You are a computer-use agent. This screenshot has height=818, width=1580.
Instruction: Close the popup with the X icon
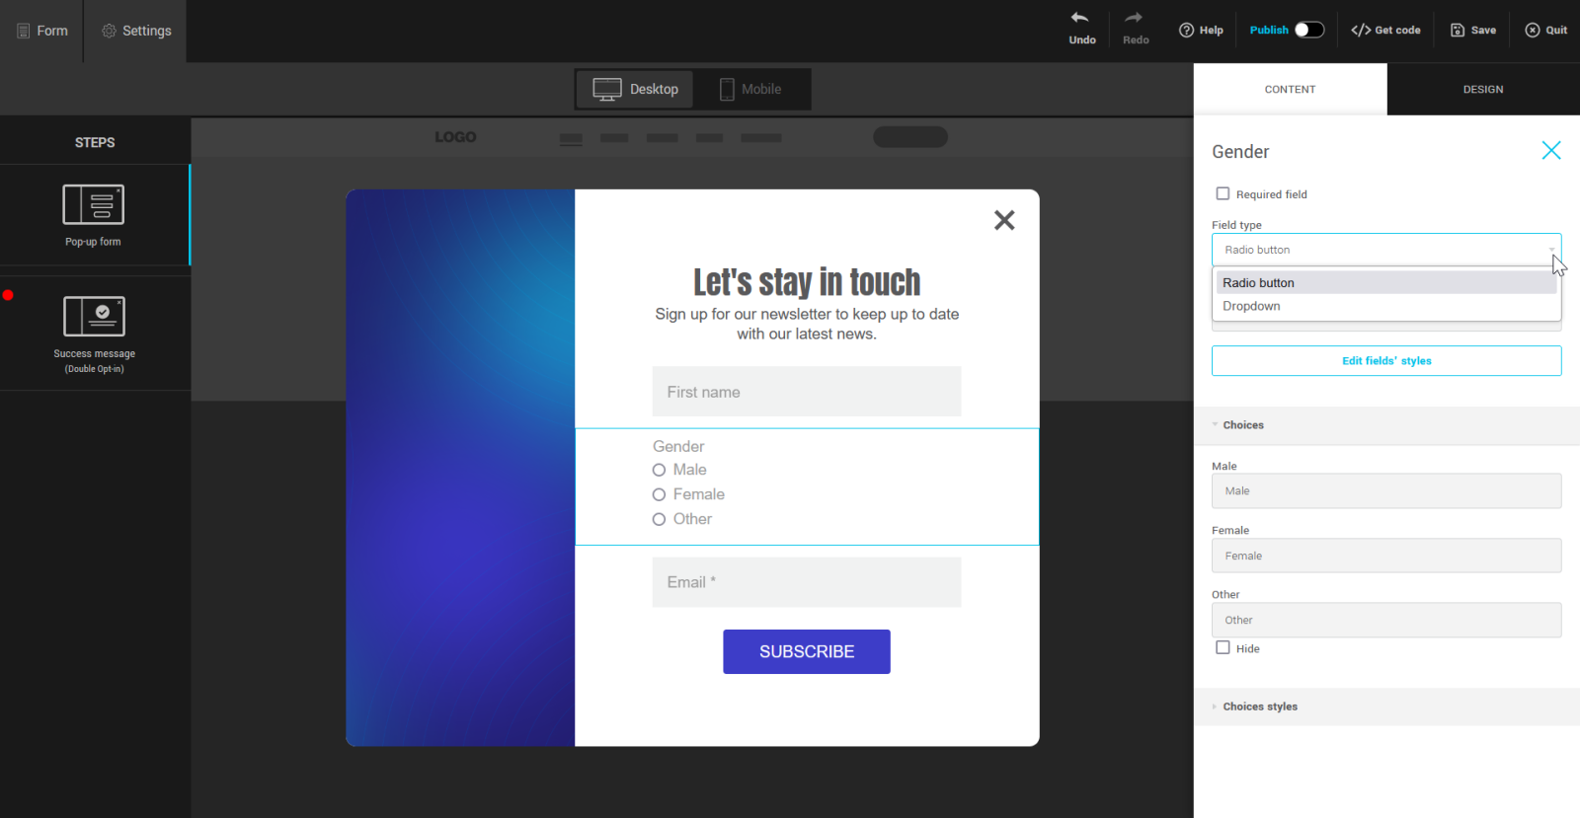(1004, 220)
